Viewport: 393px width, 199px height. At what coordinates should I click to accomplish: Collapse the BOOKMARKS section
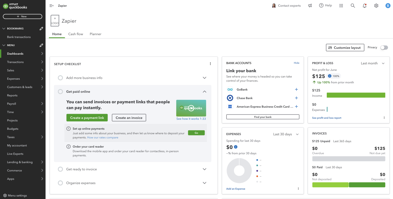(4, 28)
